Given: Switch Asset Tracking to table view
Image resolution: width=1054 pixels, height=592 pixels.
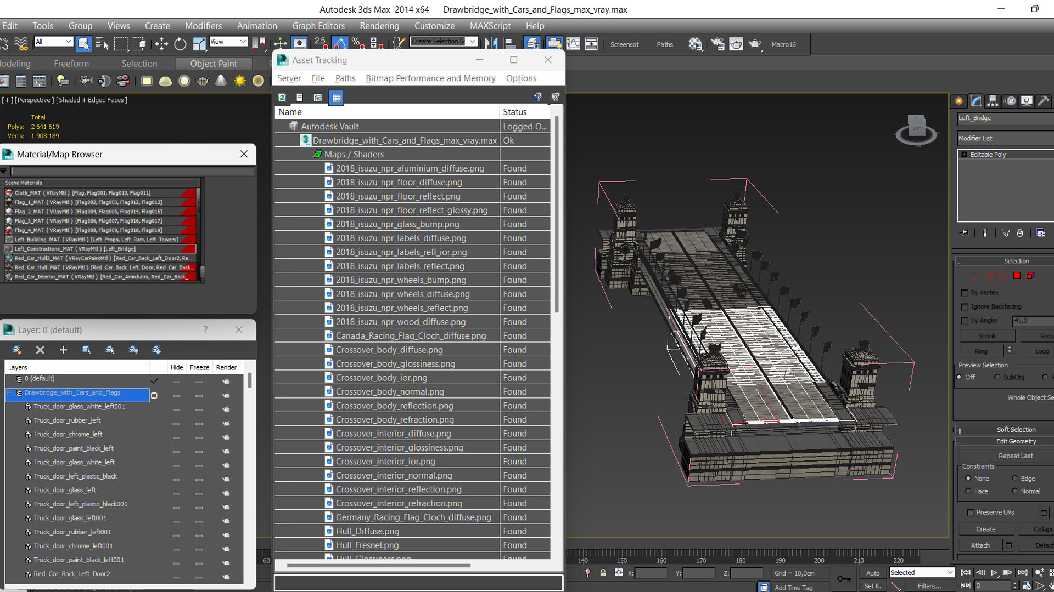Looking at the screenshot, I should pyautogui.click(x=337, y=97).
